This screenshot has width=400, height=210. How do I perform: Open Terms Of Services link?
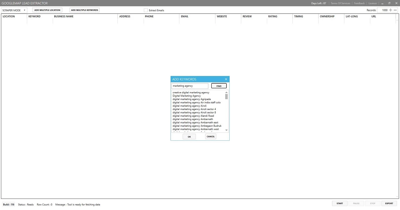340,3
